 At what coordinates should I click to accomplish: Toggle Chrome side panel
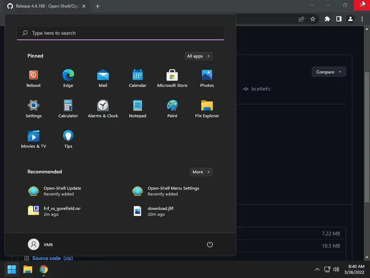click(339, 19)
